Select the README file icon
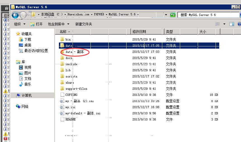This screenshot has height=142, width=241. [62, 119]
